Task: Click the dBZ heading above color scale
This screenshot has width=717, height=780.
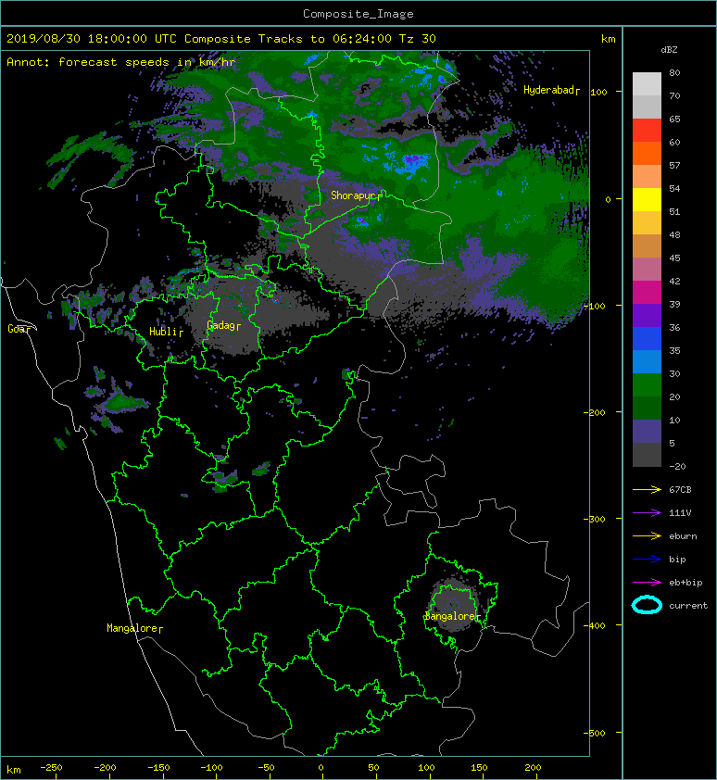Action: click(x=669, y=50)
